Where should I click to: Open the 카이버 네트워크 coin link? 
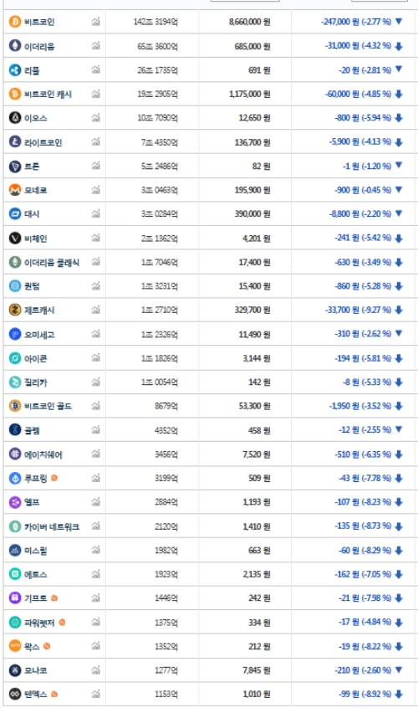[52, 526]
